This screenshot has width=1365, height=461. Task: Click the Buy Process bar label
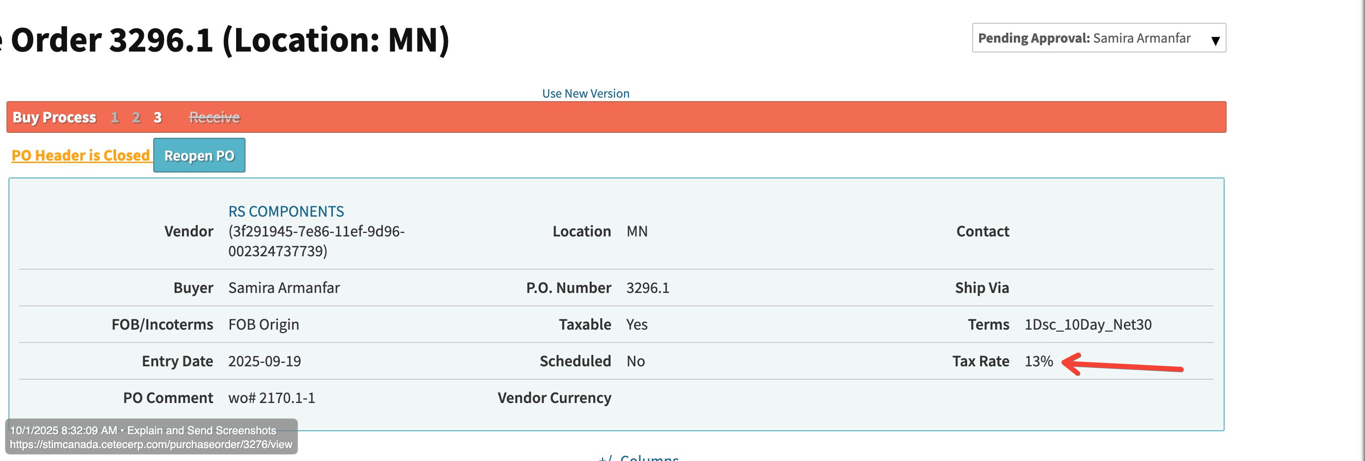[54, 117]
